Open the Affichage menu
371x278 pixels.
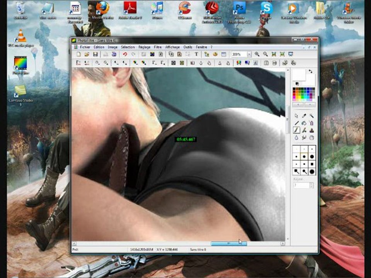172,47
